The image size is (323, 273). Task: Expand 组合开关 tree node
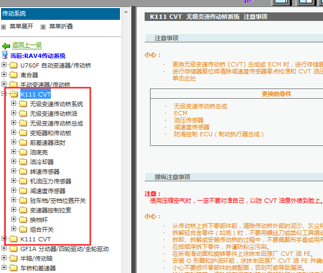coord(13,228)
